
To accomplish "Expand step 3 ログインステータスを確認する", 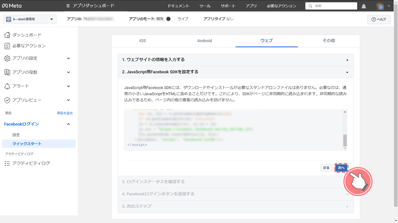I will [x=235, y=182].
